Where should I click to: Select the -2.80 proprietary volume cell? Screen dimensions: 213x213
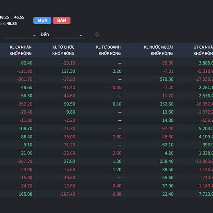116,137
